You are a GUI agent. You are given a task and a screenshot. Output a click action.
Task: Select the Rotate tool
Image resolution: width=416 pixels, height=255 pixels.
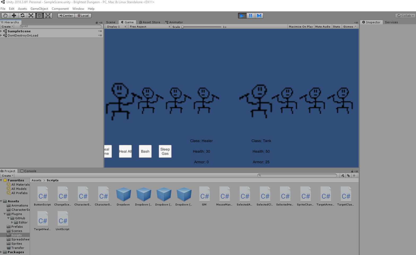pyautogui.click(x=23, y=16)
